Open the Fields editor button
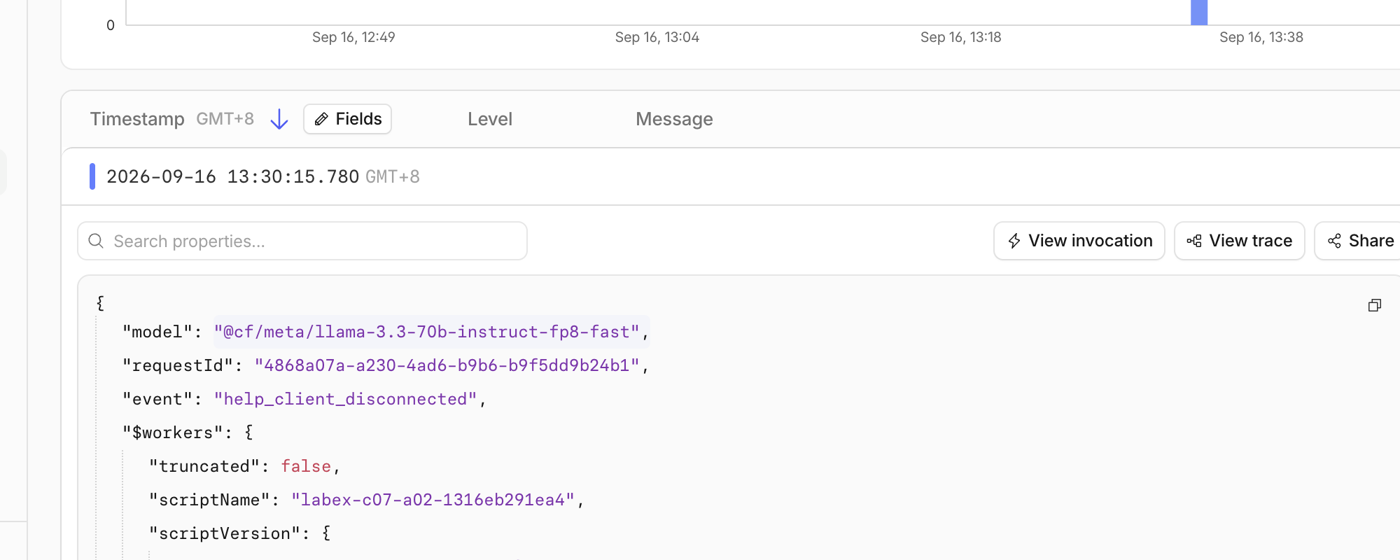 [x=348, y=119]
